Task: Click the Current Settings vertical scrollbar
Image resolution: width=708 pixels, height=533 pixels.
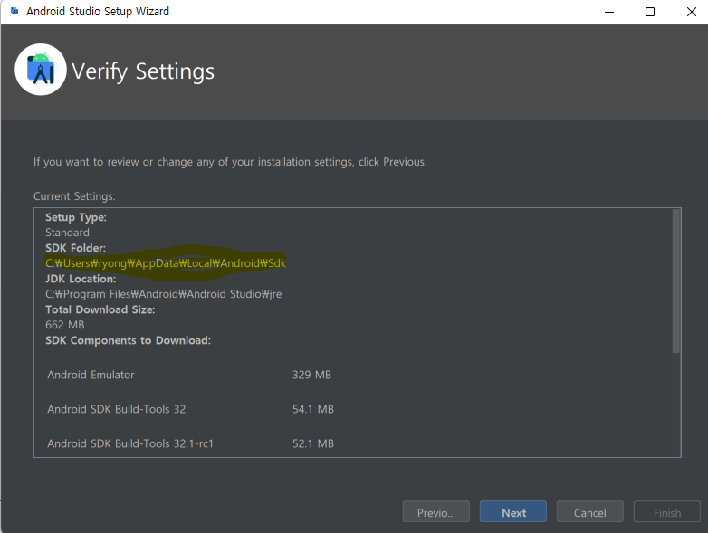Action: point(676,281)
